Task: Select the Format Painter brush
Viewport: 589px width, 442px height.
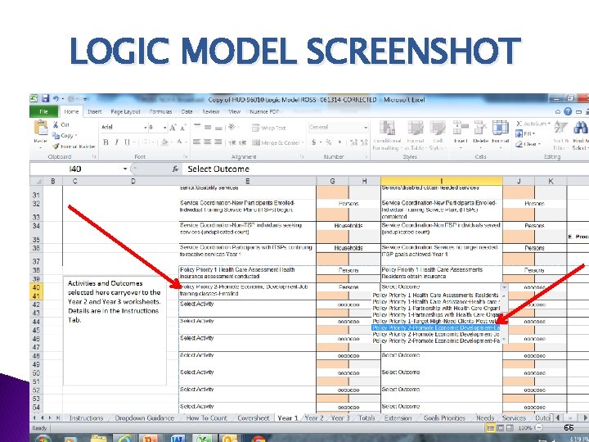Action: pos(56,147)
